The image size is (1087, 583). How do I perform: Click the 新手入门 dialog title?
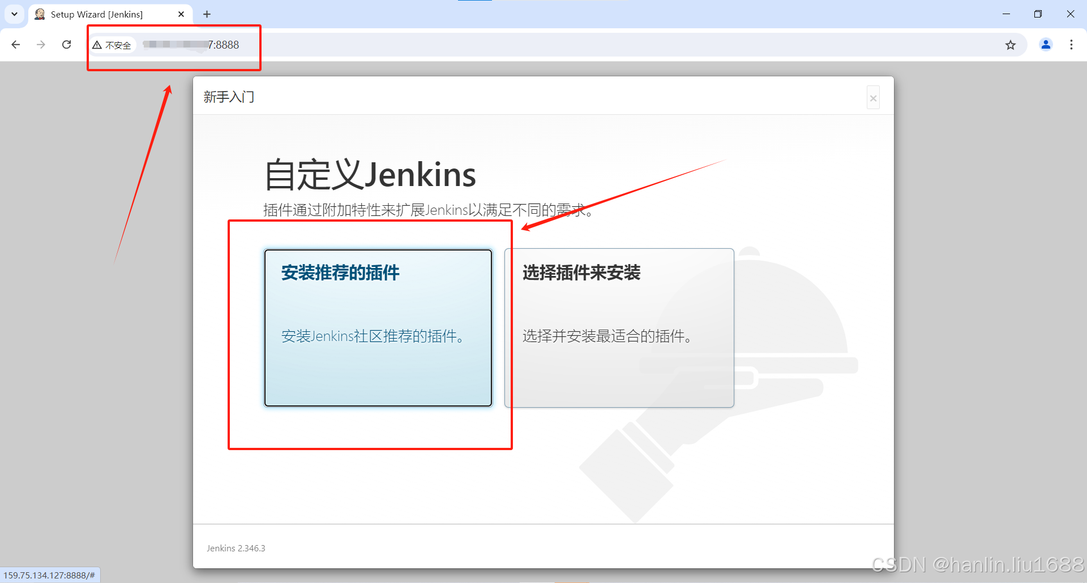(229, 97)
